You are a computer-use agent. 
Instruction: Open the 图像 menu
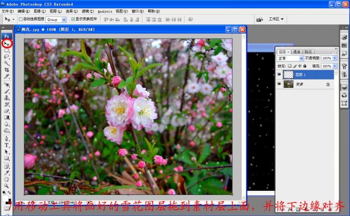point(37,11)
